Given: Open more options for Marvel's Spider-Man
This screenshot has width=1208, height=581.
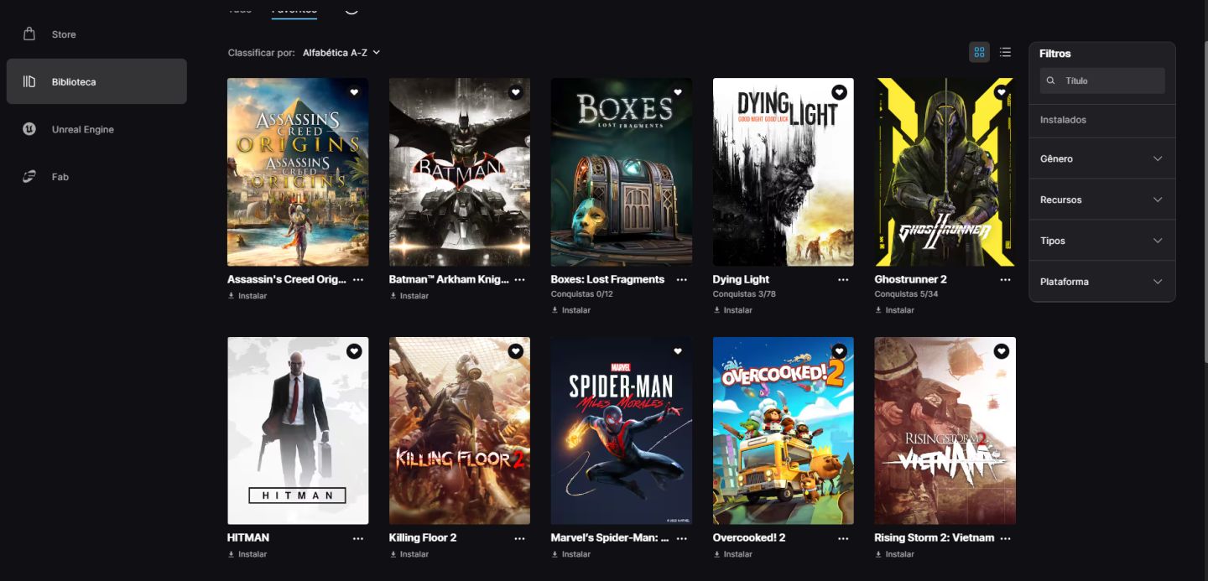Looking at the screenshot, I should (x=682, y=537).
